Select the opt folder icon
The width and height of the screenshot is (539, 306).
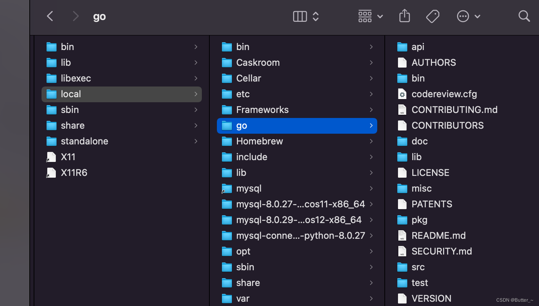click(x=227, y=251)
